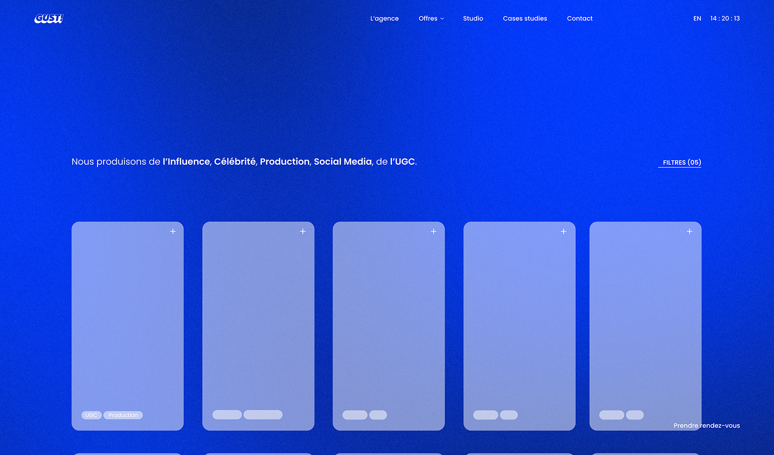Click the plus icon on the fourth project card
Viewport: 774px width, 455px height.
pos(564,232)
